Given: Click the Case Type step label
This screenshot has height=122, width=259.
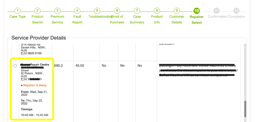Looking at the screenshot, I should [x=17, y=17].
